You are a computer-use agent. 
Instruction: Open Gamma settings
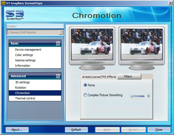point(25,60)
